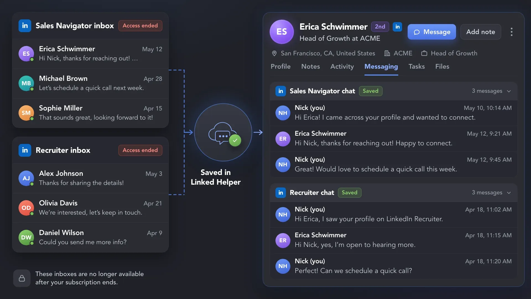The image size is (531, 299).
Task: Open the Profile tab
Action: pyautogui.click(x=280, y=66)
